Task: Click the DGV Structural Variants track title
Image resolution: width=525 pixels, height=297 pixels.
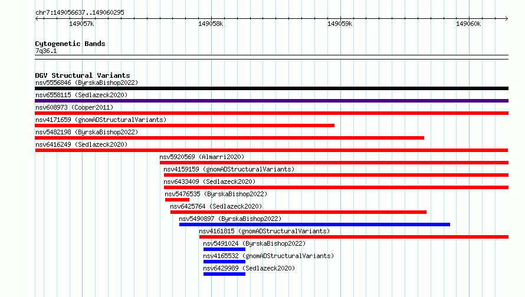Action: [83, 75]
